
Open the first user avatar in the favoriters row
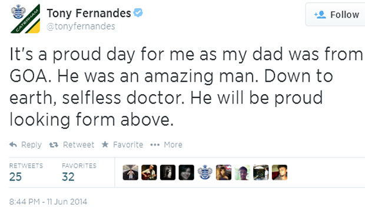tap(130, 172)
